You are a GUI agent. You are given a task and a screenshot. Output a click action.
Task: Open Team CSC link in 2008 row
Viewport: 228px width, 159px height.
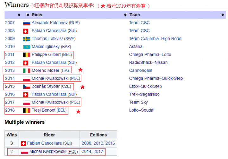pyautogui.click(x=139, y=30)
